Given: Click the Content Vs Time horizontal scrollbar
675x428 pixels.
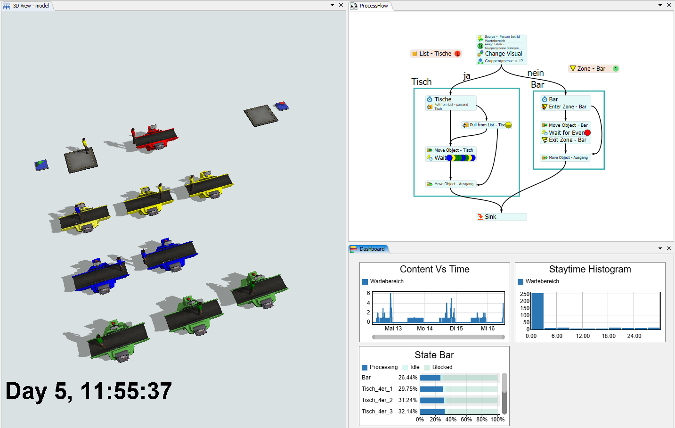Looking at the screenshot, I should click(x=439, y=337).
